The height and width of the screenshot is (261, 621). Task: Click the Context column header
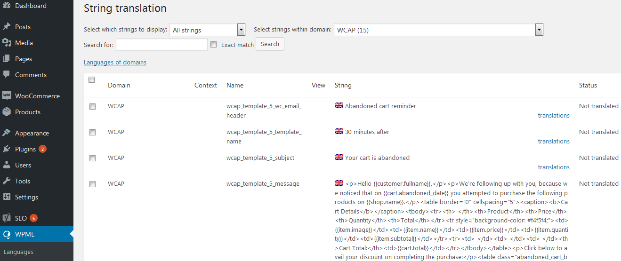206,85
